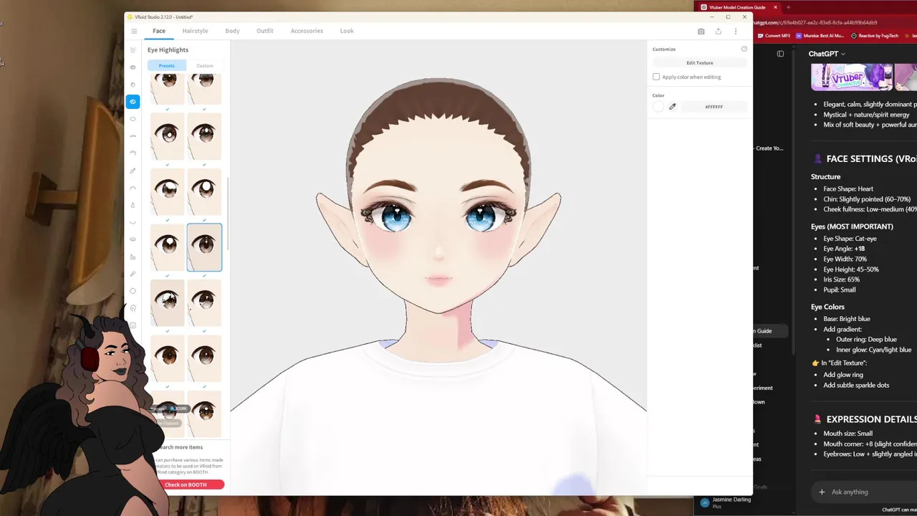Open the Lips category icon
The image size is (917, 516).
pyautogui.click(x=133, y=239)
